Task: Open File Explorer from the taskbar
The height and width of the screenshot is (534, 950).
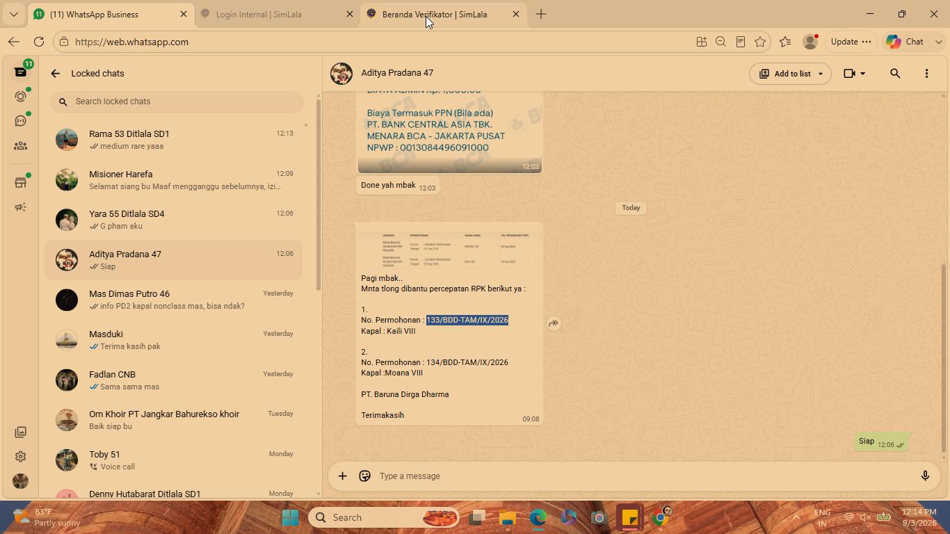Action: tap(507, 518)
